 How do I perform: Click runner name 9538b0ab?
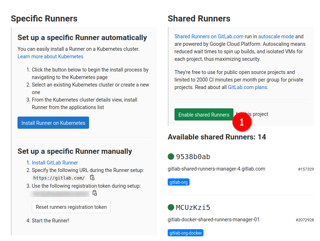pyautogui.click(x=193, y=157)
